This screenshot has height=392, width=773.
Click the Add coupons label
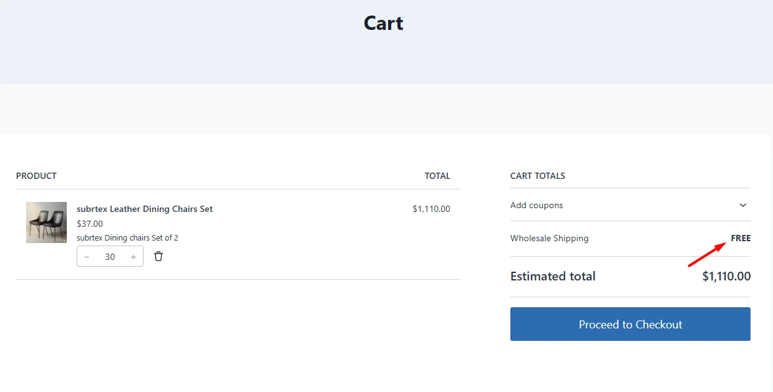pos(537,205)
